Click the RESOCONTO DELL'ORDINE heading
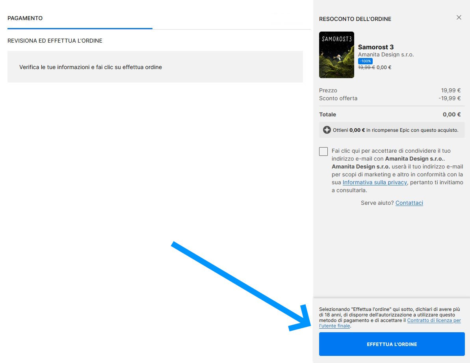 pos(355,19)
